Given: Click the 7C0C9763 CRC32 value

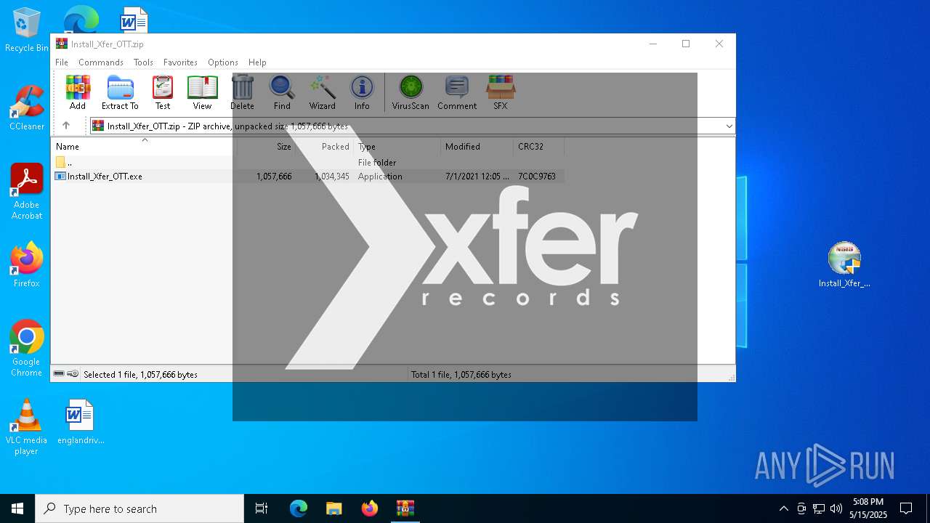Looking at the screenshot, I should [537, 177].
